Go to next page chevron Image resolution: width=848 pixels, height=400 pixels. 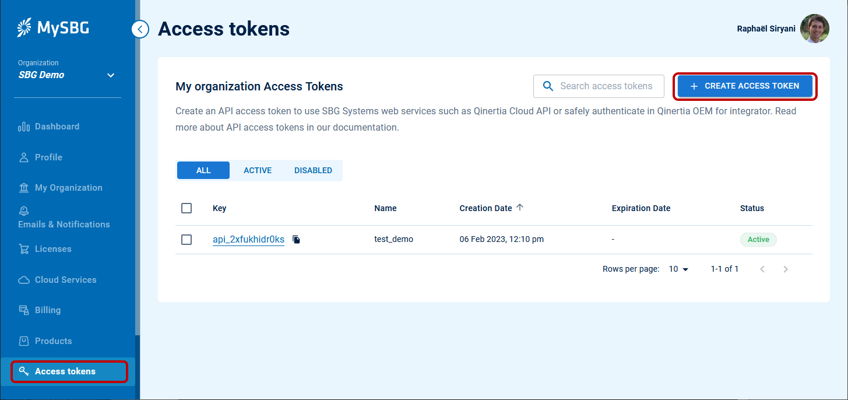tap(786, 269)
